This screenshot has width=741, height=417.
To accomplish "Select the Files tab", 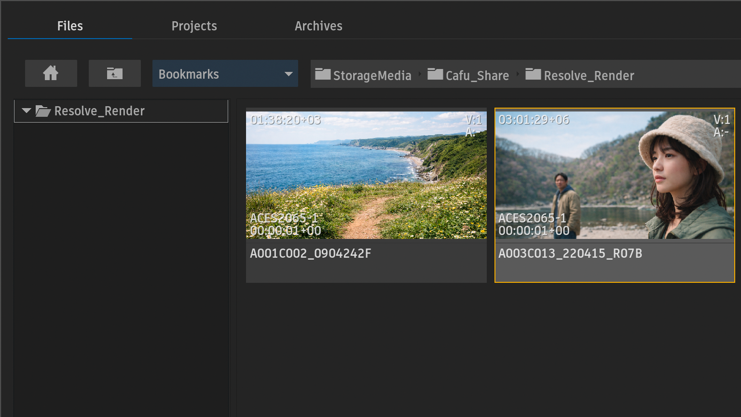I will click(x=70, y=26).
